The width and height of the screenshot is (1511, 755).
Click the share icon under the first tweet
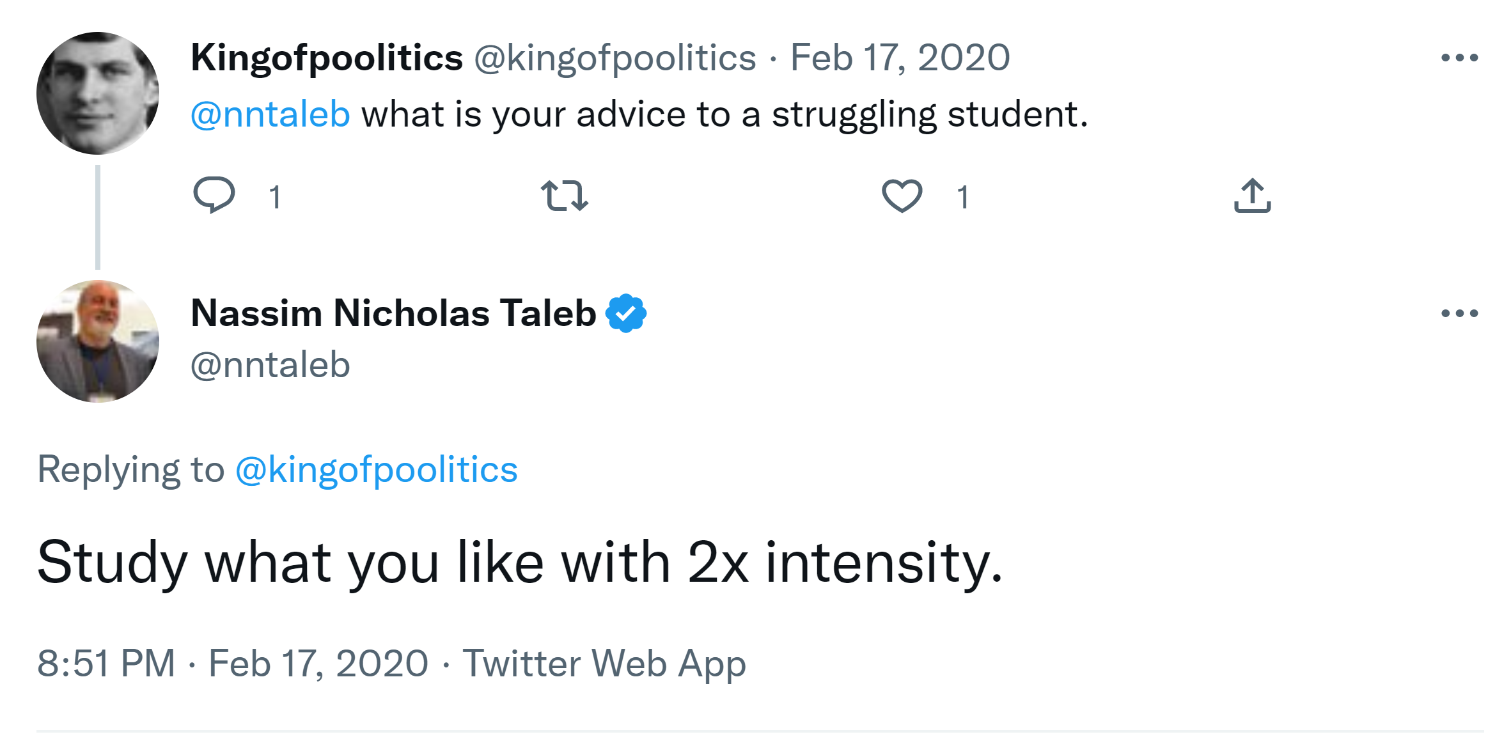point(1252,196)
